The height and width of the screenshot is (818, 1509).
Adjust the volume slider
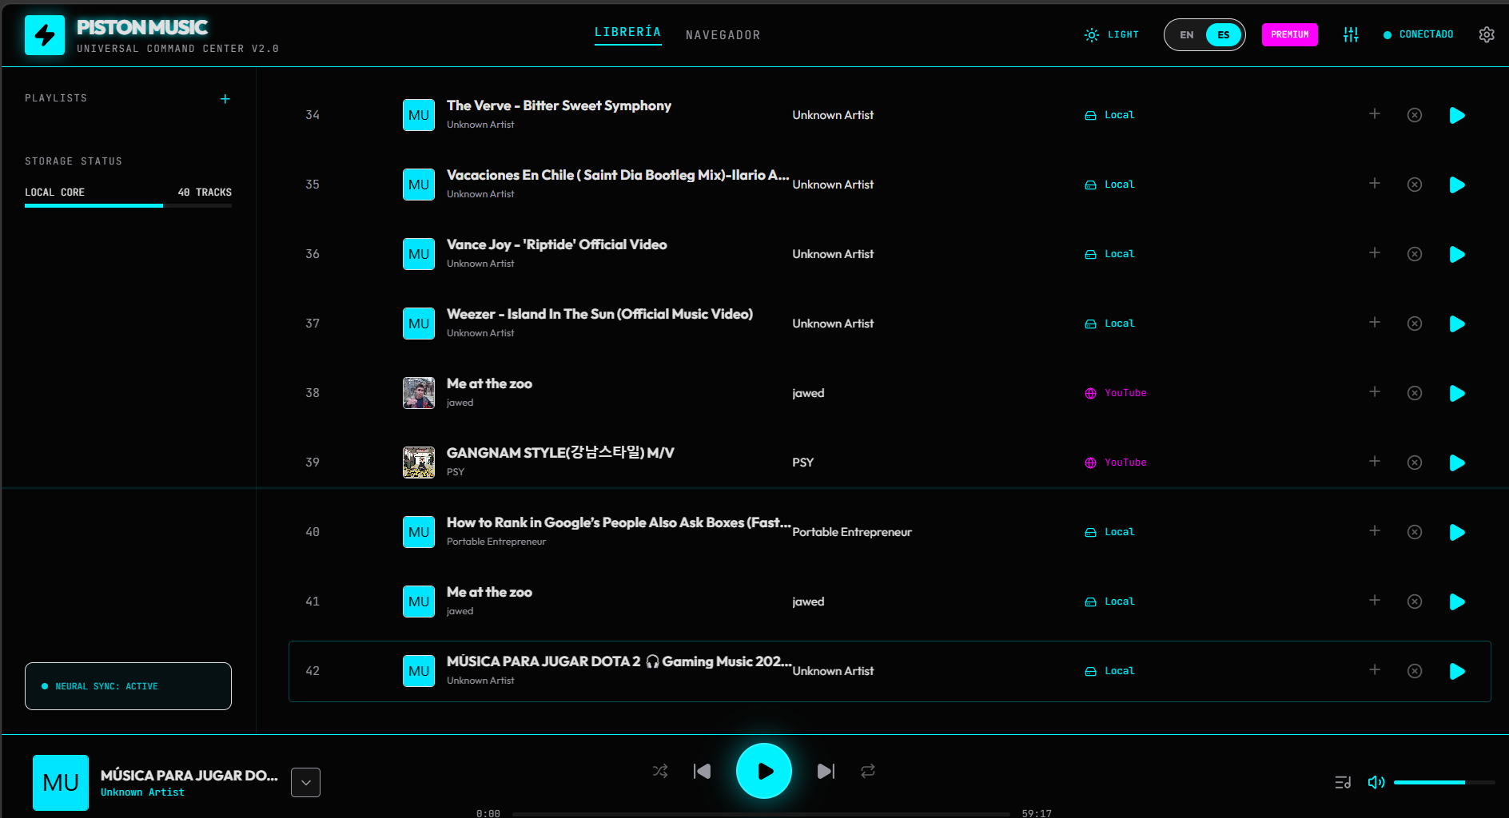1444,783
